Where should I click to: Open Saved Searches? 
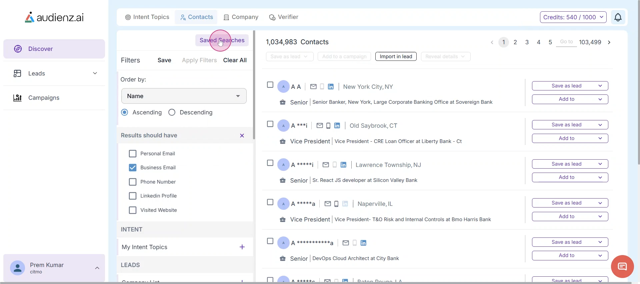point(222,40)
